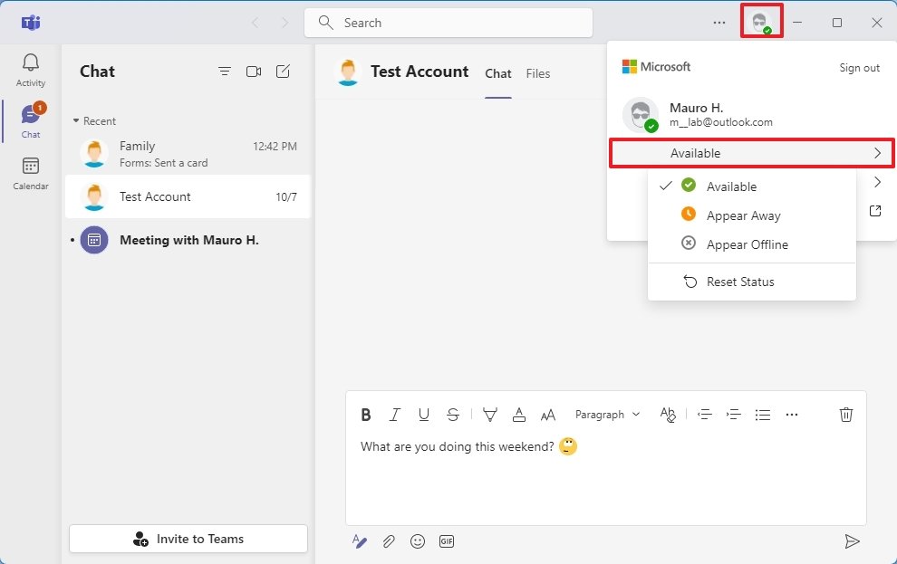Toggle strikethrough formatting
The height and width of the screenshot is (564, 897).
click(x=452, y=415)
